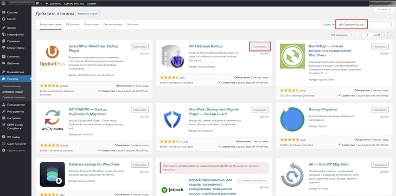Image resolution: width=396 pixels, height=196 pixels.
Task: Expand the Помощь help dropdown
Action: 384,10
